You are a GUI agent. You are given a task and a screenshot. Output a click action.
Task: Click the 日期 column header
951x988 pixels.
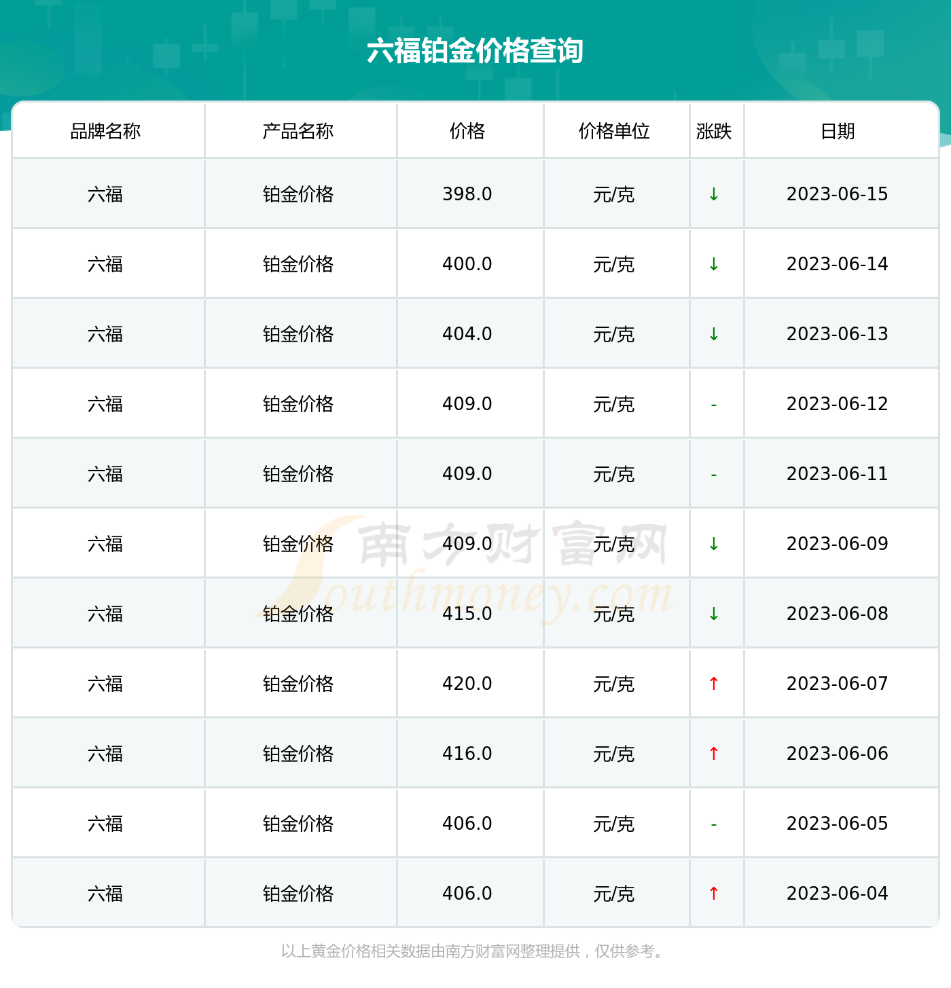(838, 131)
